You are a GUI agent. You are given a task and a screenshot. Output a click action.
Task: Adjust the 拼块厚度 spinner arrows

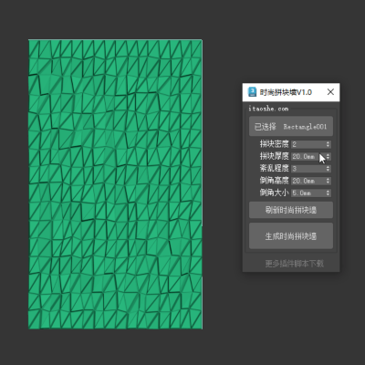pos(328,156)
